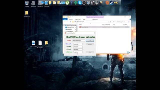
Task: Open the globe network icon in the dock
Action: 46,3
